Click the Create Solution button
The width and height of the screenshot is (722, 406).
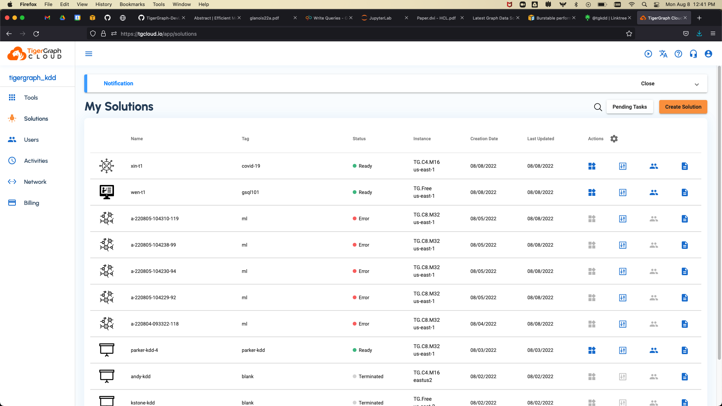(x=683, y=107)
